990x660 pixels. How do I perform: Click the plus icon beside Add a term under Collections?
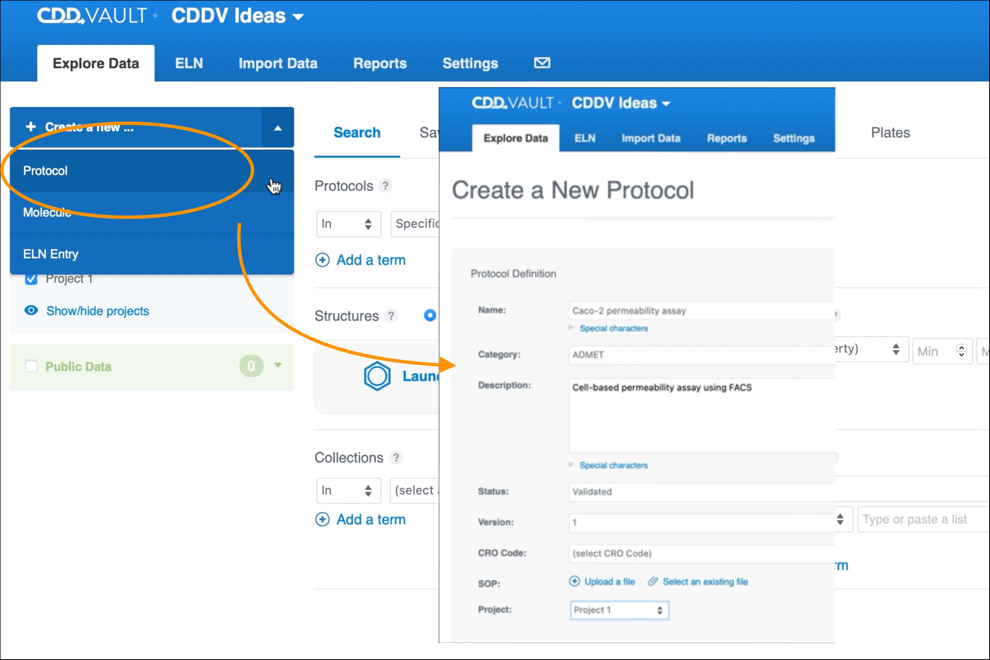point(322,519)
